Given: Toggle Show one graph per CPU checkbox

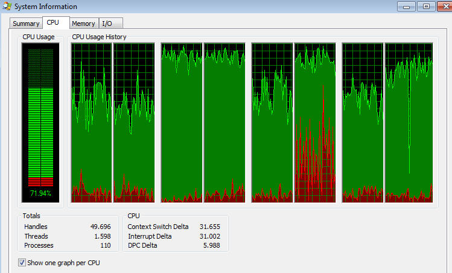Looking at the screenshot, I should click(22, 263).
